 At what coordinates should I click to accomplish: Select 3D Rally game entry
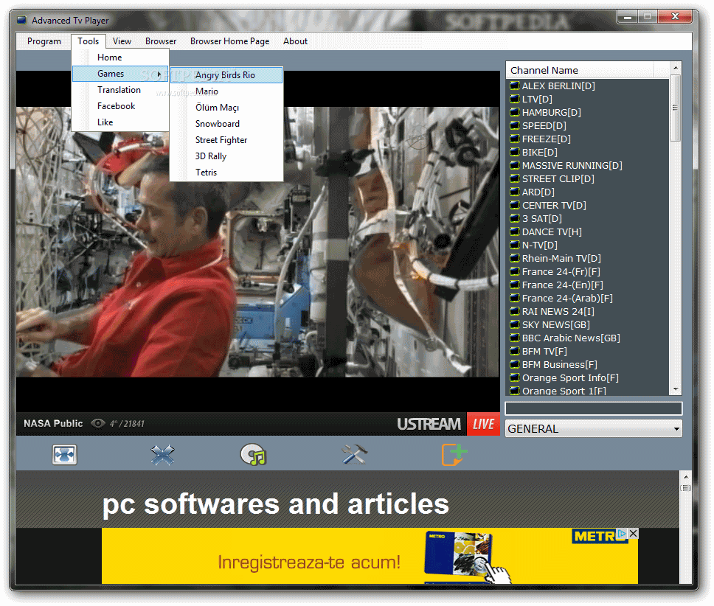226,156
